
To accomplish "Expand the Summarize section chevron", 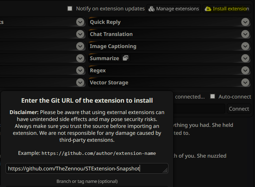I will tap(245, 58).
